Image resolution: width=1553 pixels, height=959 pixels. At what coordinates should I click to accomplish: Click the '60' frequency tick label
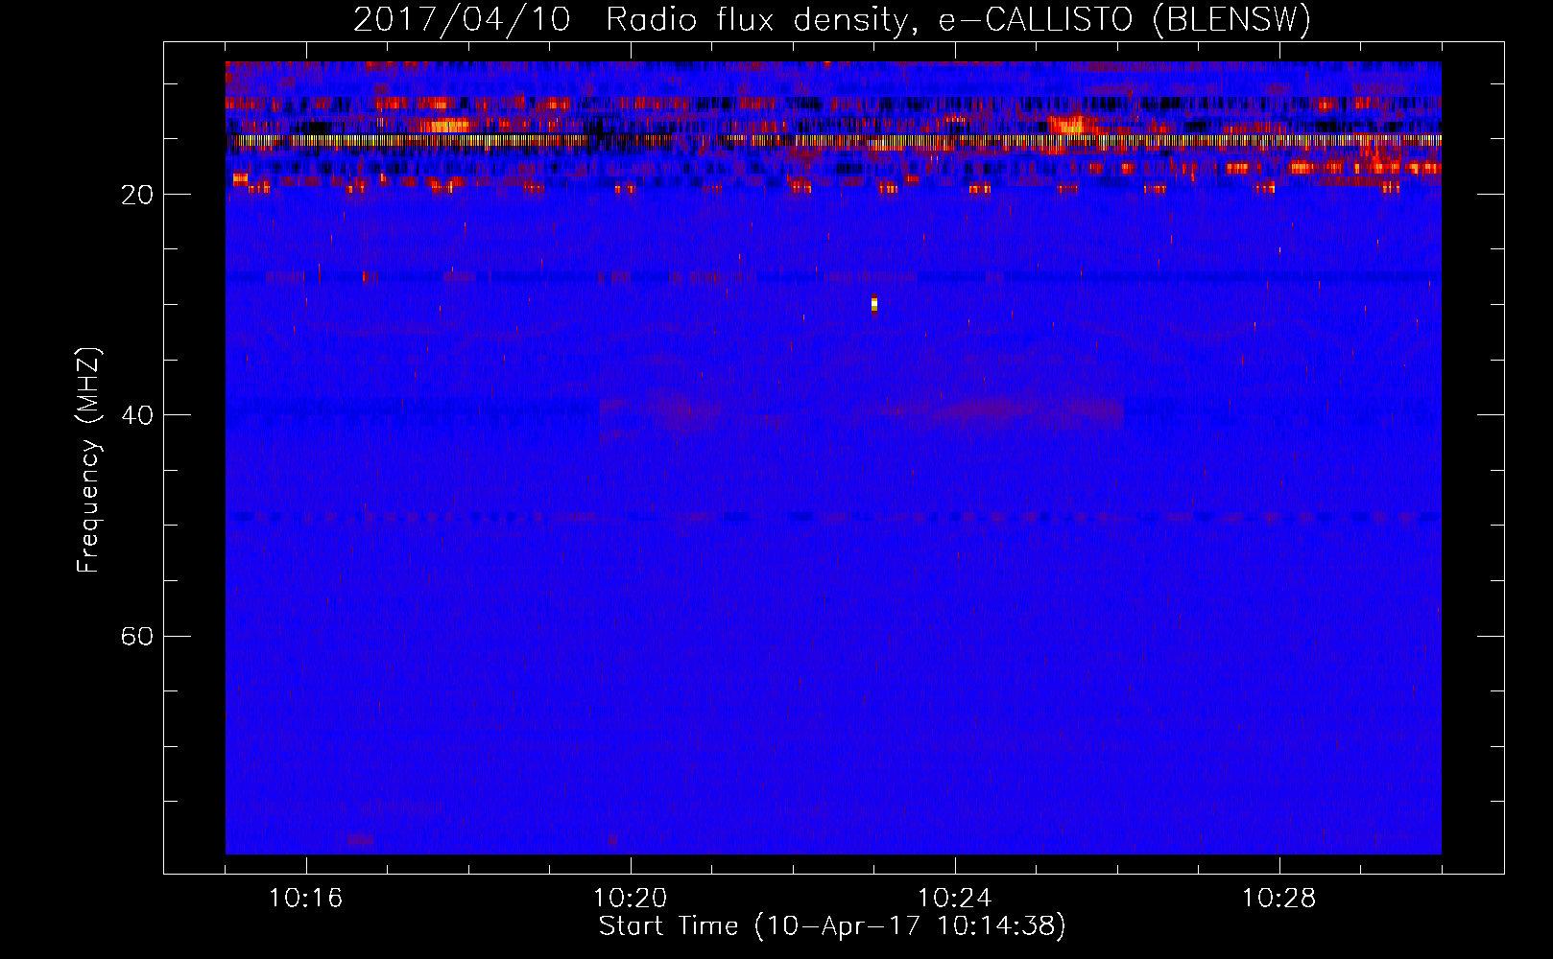pyautogui.click(x=138, y=636)
